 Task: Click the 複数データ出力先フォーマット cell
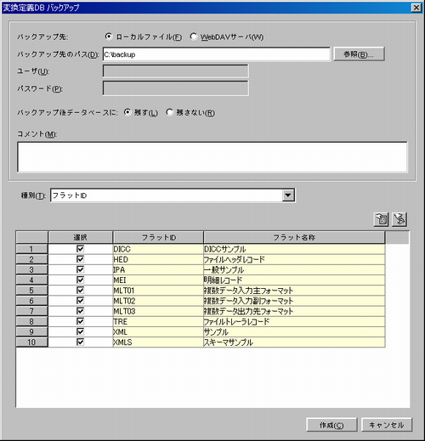(x=294, y=311)
